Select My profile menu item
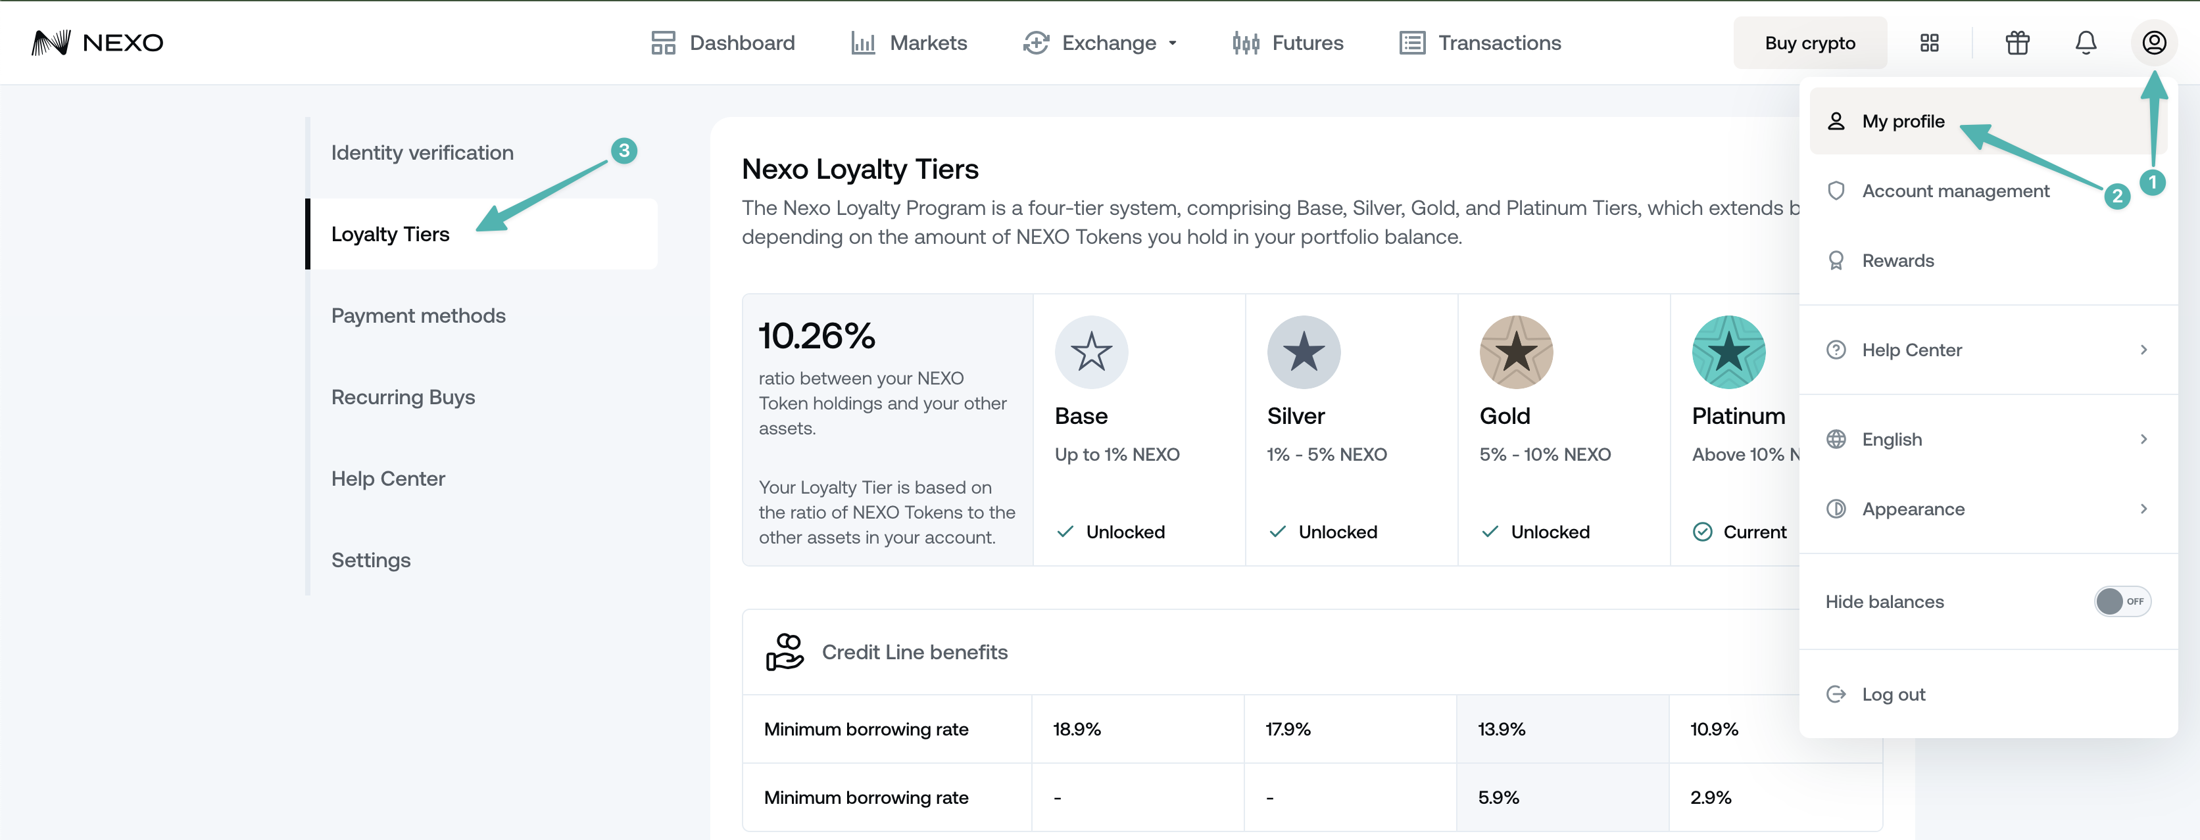The height and width of the screenshot is (840, 2200). (x=1988, y=121)
